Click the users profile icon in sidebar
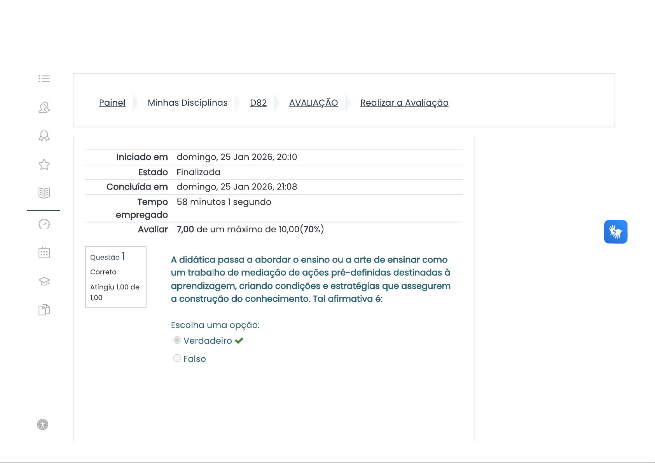 [44, 107]
